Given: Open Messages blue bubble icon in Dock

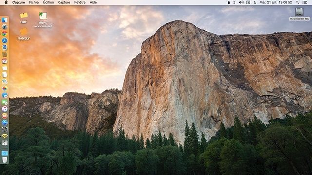Looking at the screenshot, I should [x=4, y=95].
